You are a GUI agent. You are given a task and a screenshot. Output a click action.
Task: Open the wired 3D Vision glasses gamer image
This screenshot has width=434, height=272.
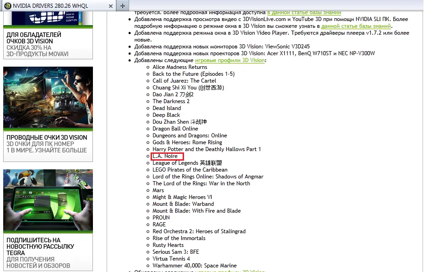(48, 98)
